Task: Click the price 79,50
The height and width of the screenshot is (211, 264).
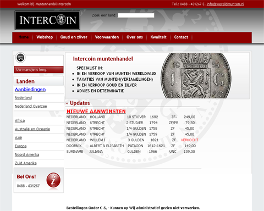Action: (190, 123)
